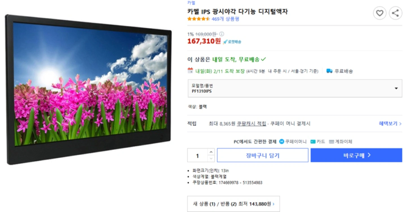Click the free shipping truck icon
Image resolution: width=406 pixels, height=212 pixels.
tap(329, 71)
